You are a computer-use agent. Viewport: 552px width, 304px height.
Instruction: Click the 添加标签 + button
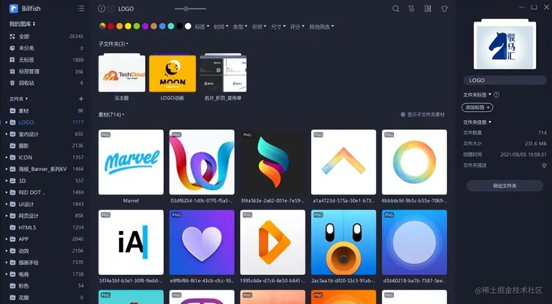tap(477, 107)
